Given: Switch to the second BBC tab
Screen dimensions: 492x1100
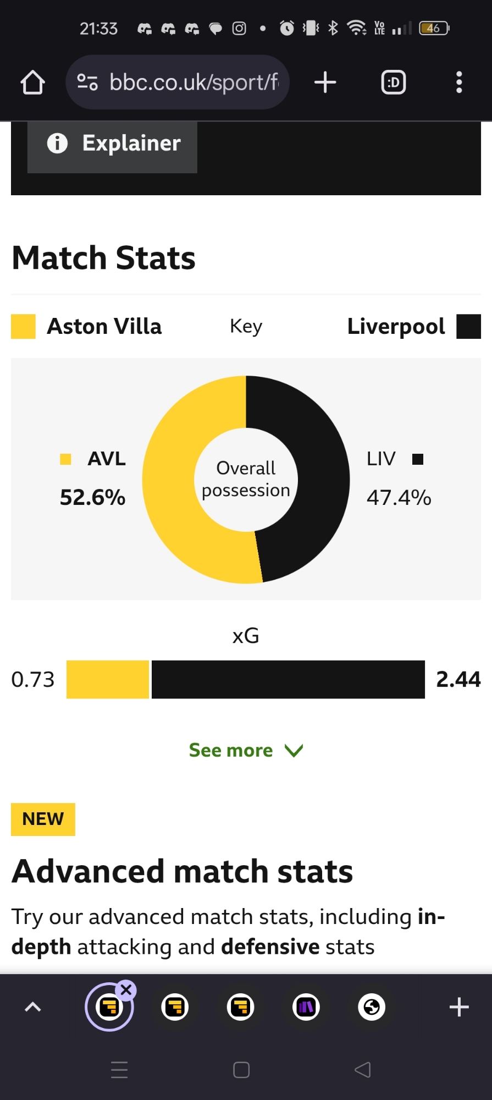Looking at the screenshot, I should point(175,1008).
